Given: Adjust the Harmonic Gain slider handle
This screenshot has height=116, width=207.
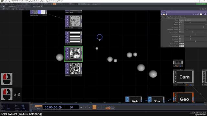Looking at the screenshot, I should point(192,32).
